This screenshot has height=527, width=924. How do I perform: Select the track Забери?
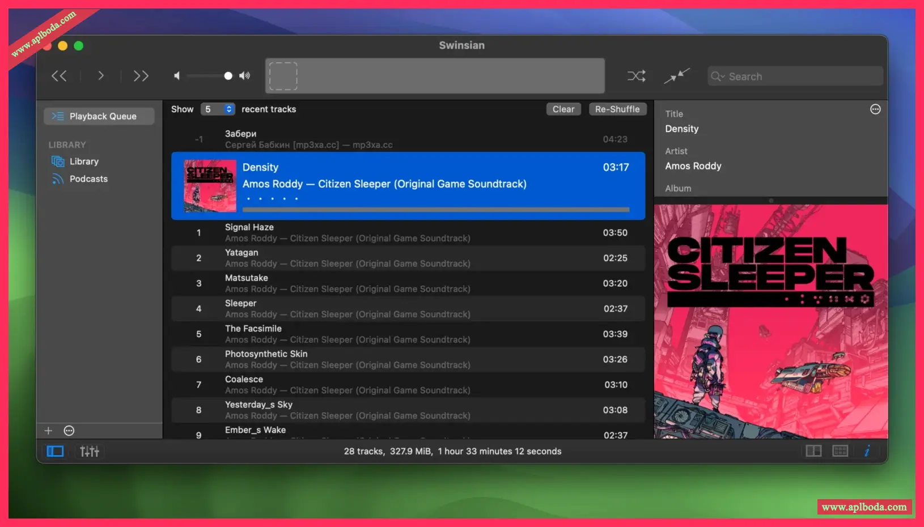(408, 139)
